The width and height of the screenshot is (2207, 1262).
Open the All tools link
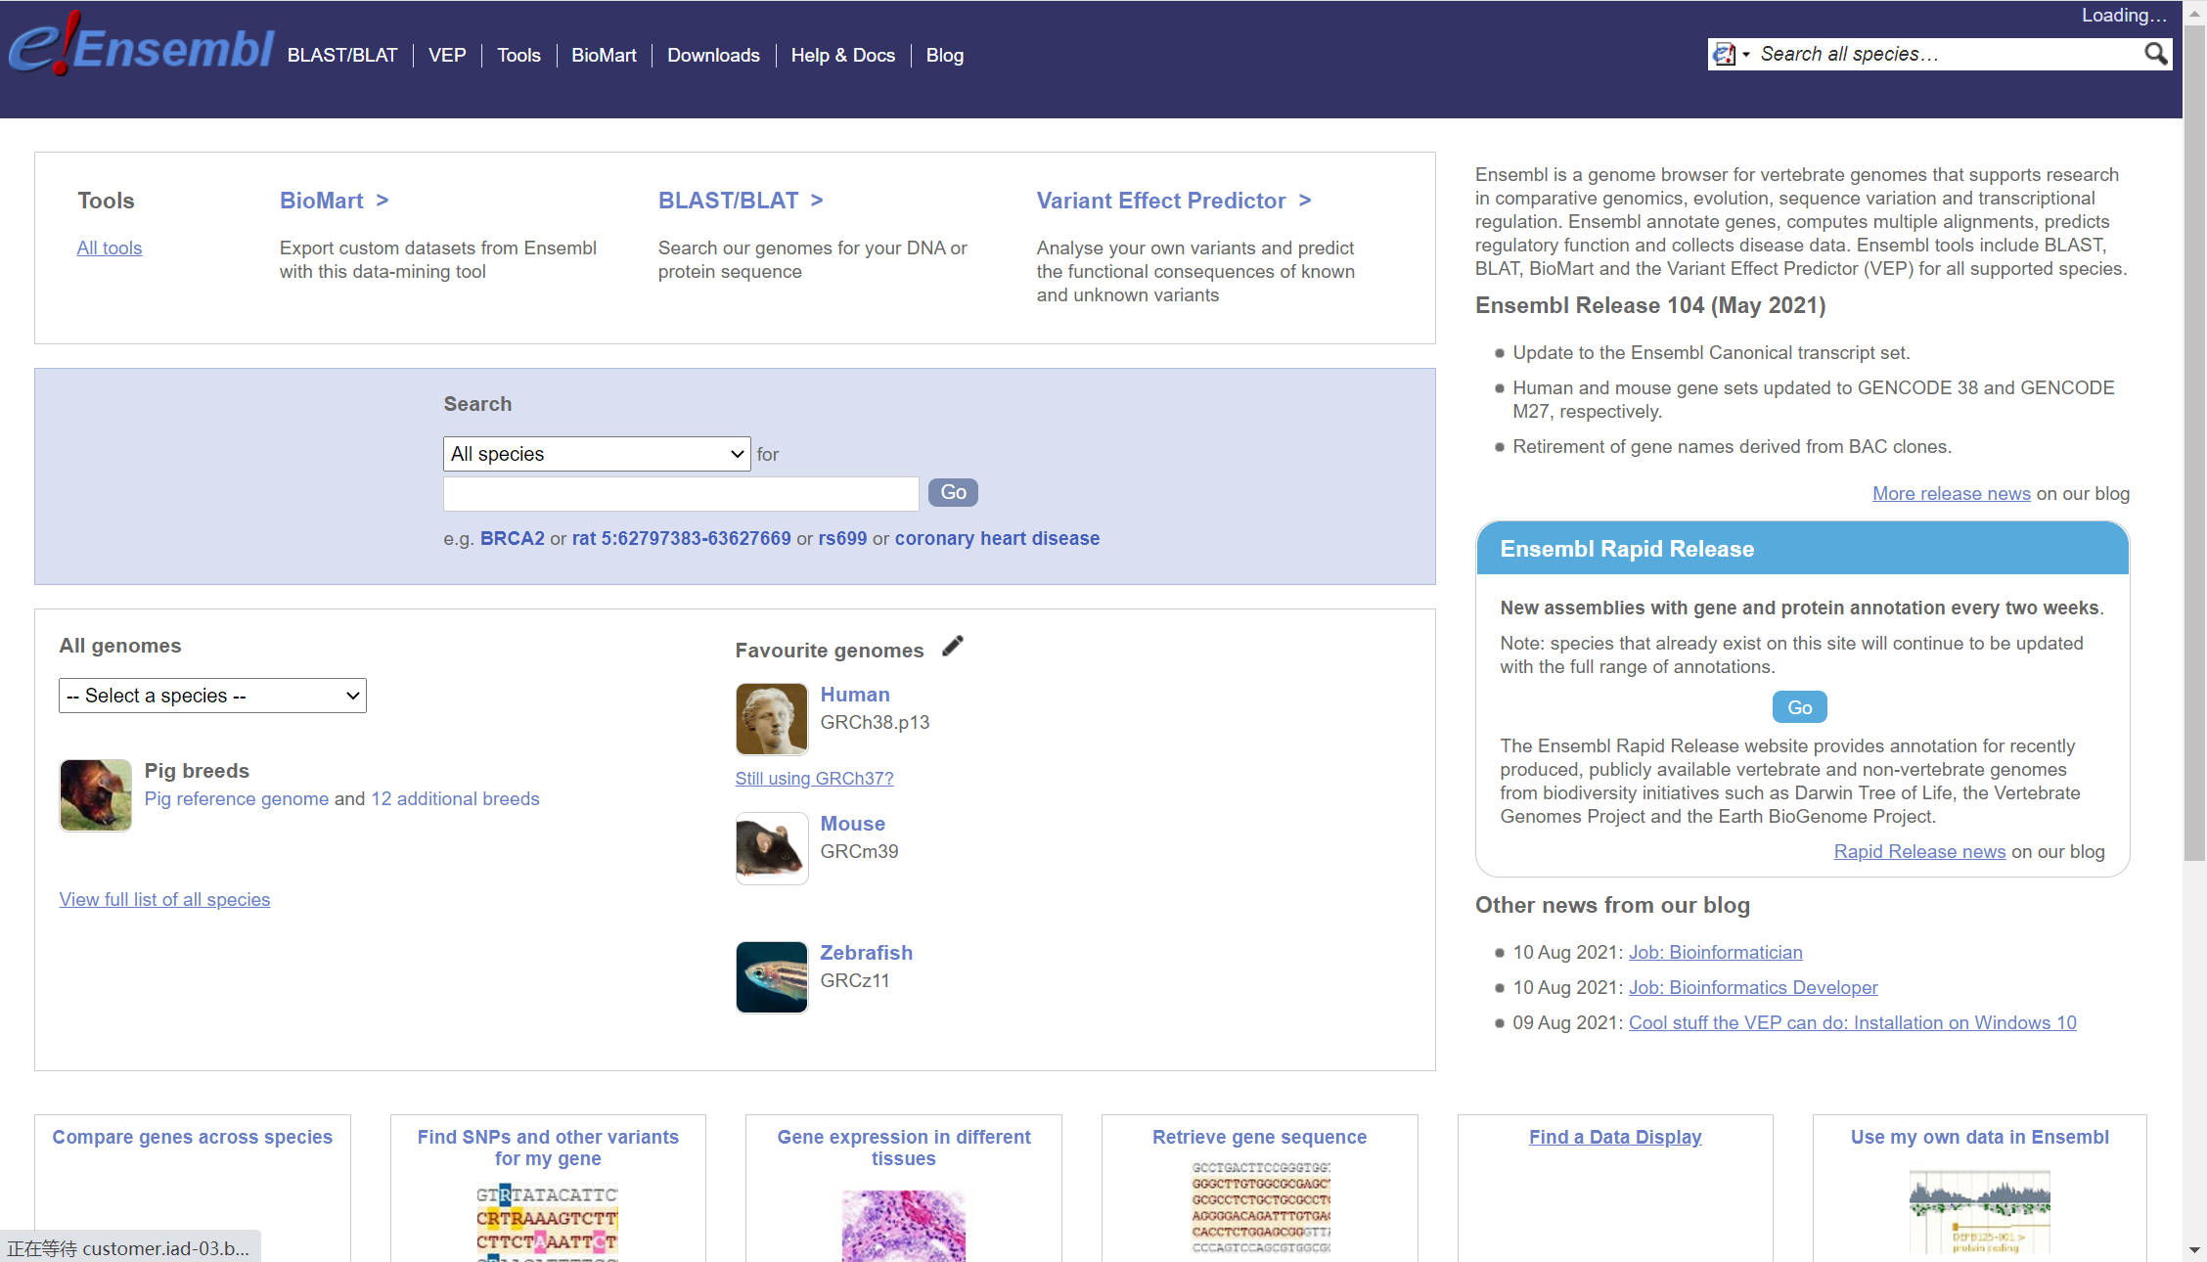coord(110,248)
